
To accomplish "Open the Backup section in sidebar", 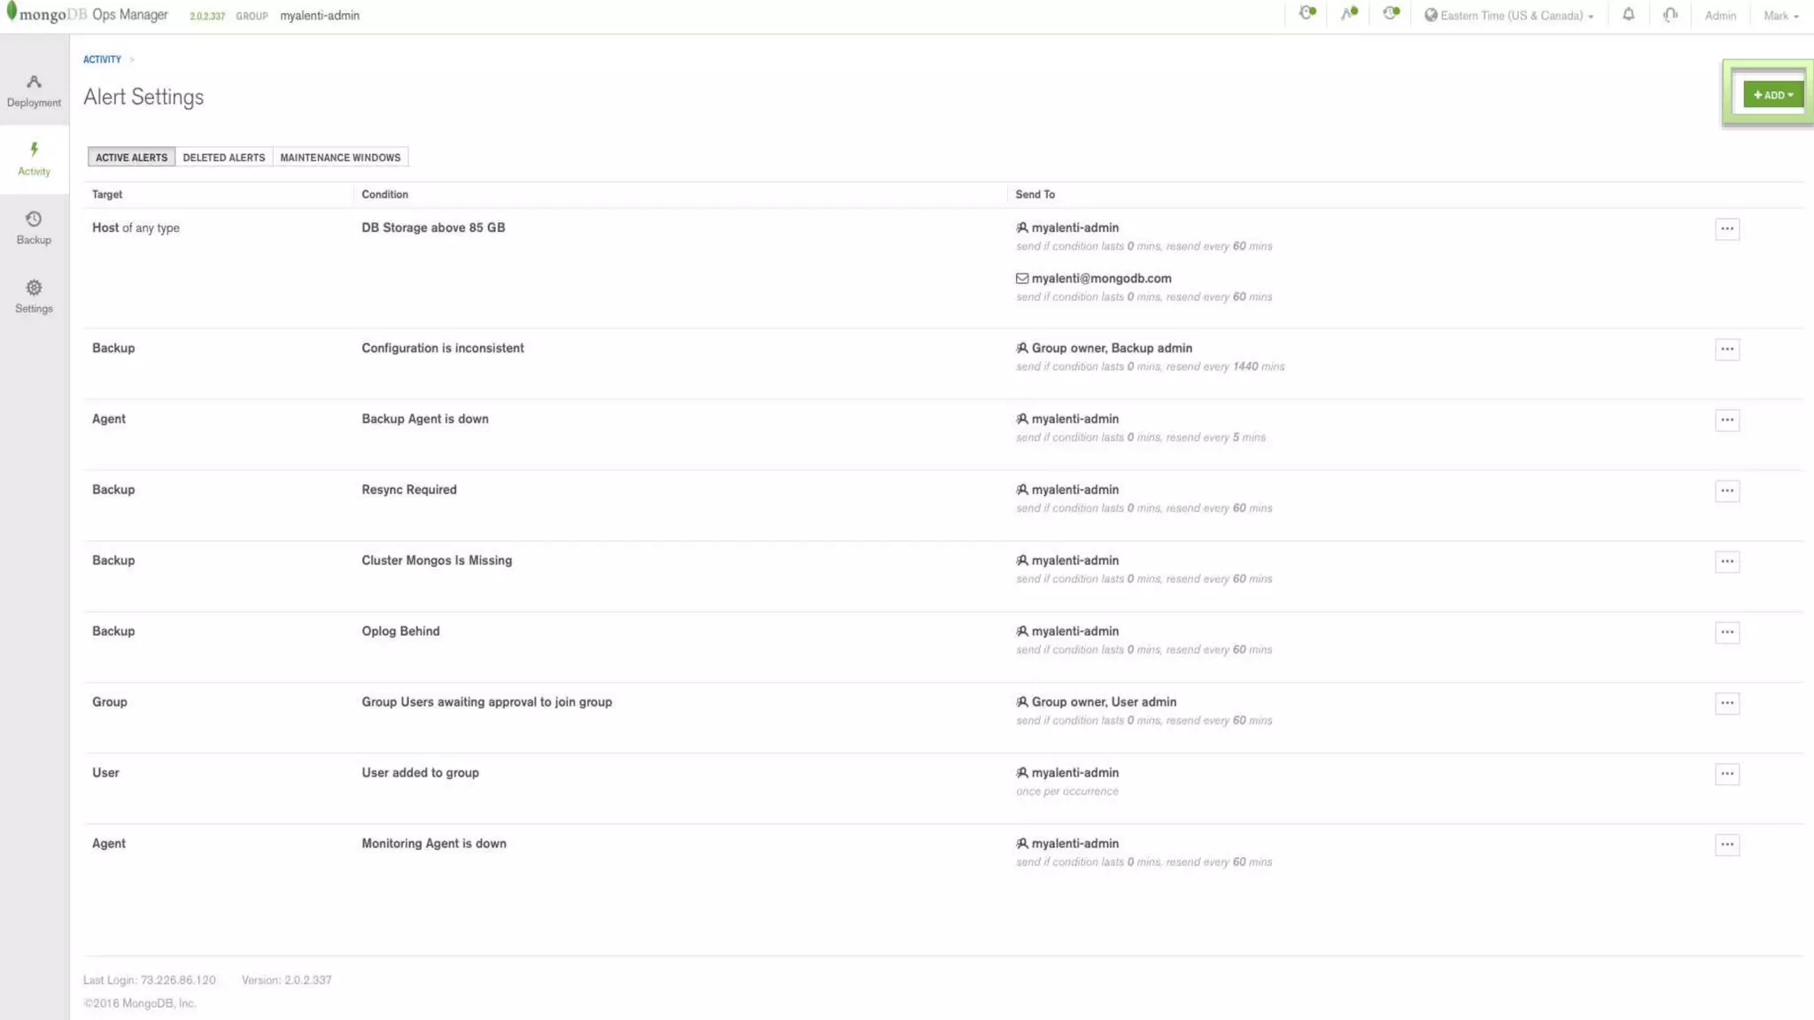I will pos(34,228).
